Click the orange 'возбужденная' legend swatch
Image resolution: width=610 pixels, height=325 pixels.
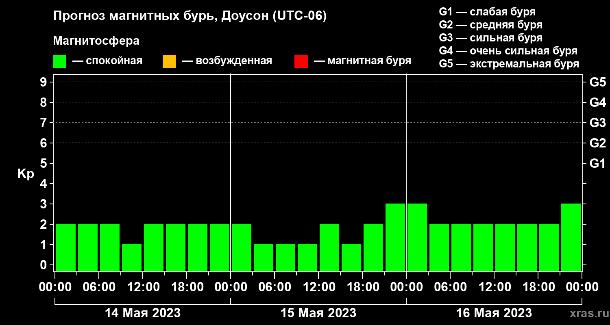(169, 61)
